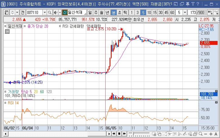Viewport: 220px width, 138px height.
Task: Click the oscillating line chart icon
Action: coord(180,134)
